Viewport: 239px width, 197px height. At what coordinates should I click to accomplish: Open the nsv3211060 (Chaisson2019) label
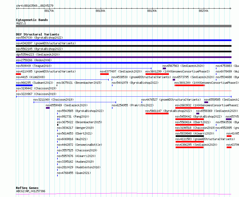pyautogui.click(x=53, y=100)
